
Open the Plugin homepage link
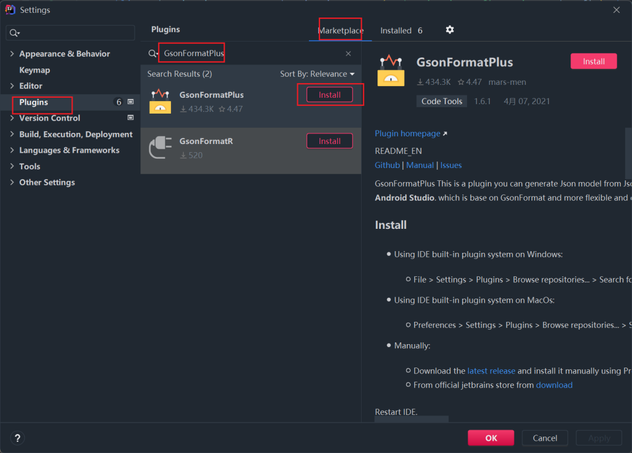[x=407, y=133]
